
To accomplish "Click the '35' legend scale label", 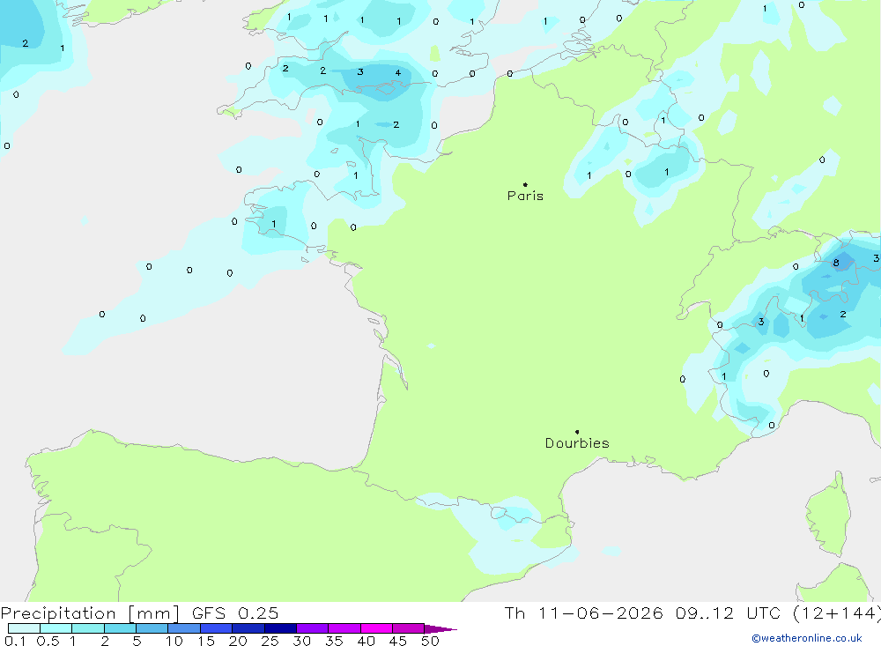I will pyautogui.click(x=334, y=641).
